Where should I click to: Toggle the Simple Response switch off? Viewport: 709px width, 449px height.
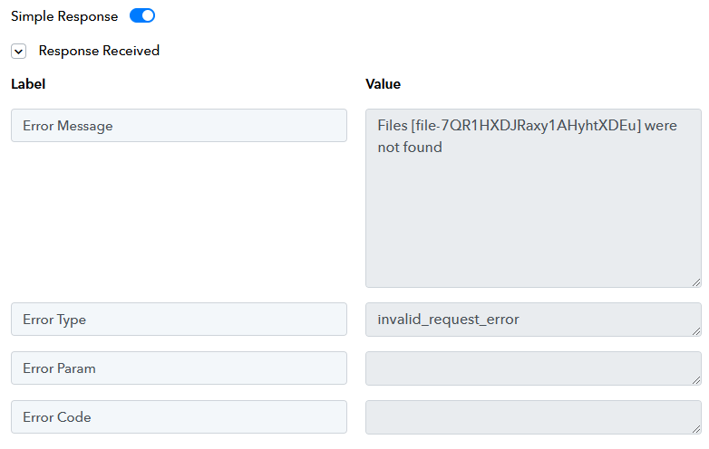[142, 15]
